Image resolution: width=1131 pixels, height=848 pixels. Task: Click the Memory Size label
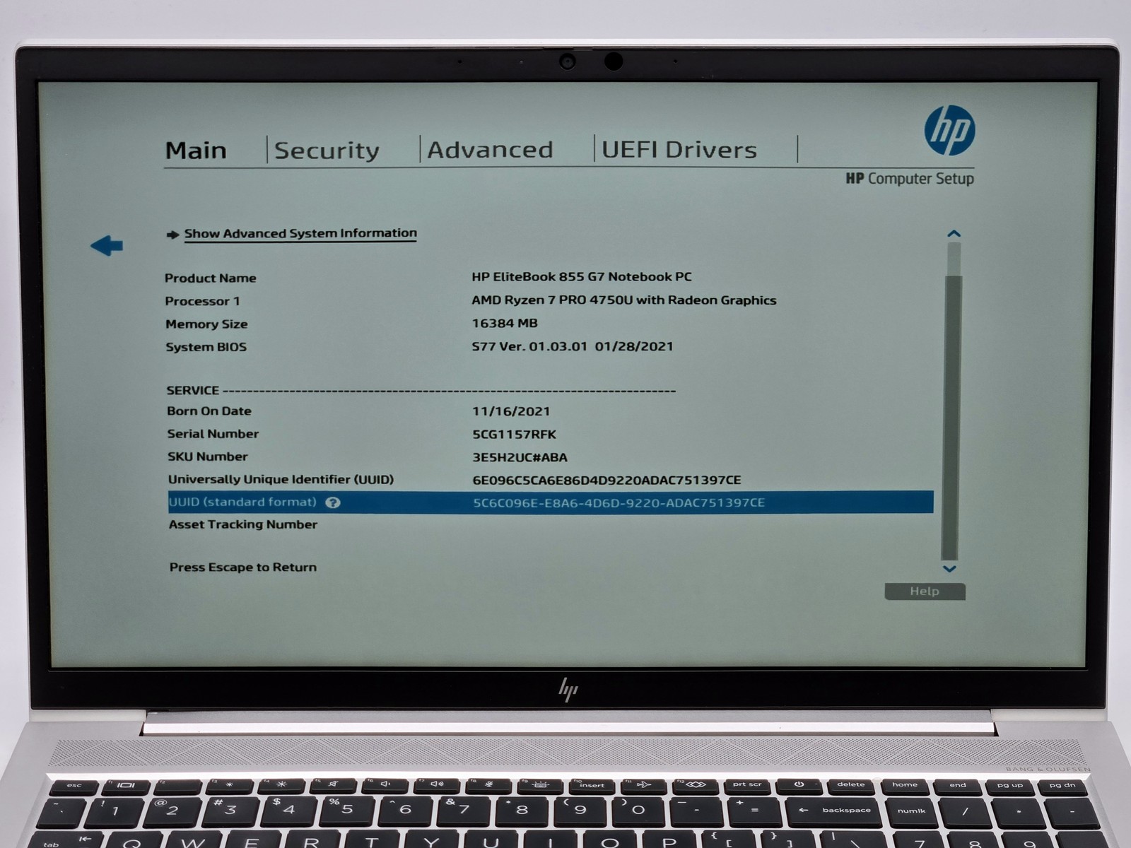tap(206, 324)
